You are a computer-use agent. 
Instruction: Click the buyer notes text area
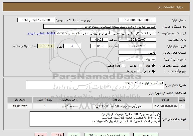(95, 119)
